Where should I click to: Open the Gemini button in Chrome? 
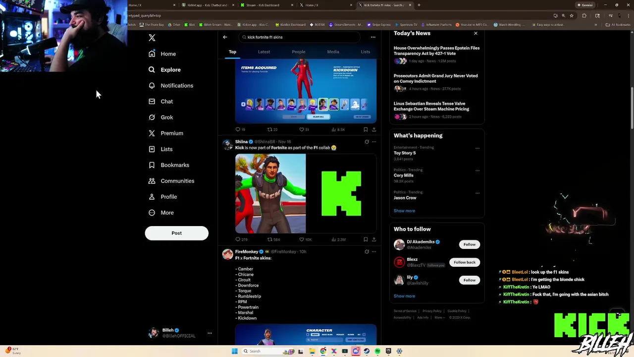[x=584, y=5]
